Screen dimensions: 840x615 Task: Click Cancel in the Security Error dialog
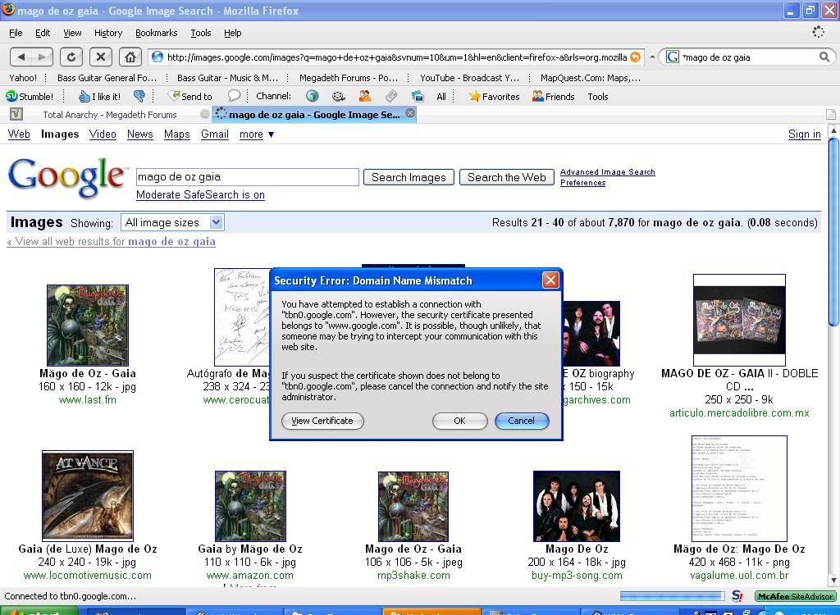tap(521, 421)
